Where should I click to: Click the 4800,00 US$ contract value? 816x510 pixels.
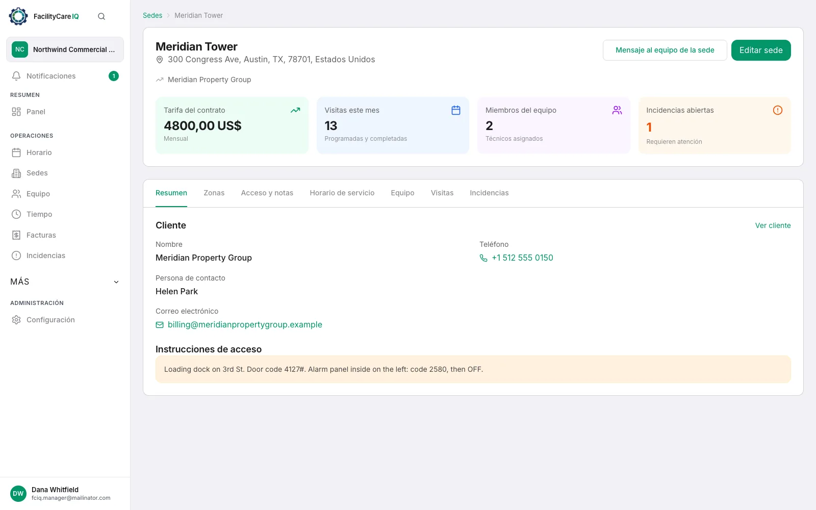point(202,125)
